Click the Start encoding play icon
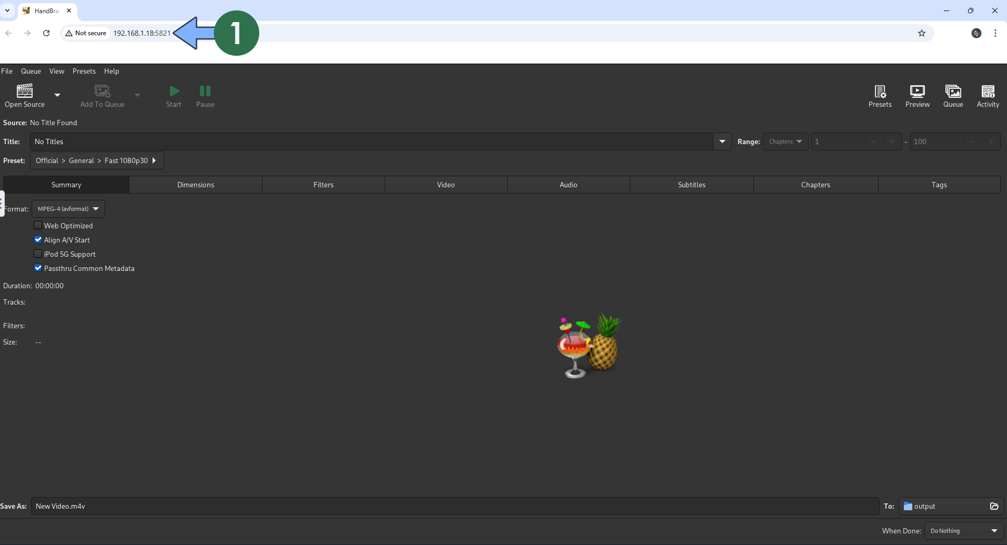 (174, 92)
